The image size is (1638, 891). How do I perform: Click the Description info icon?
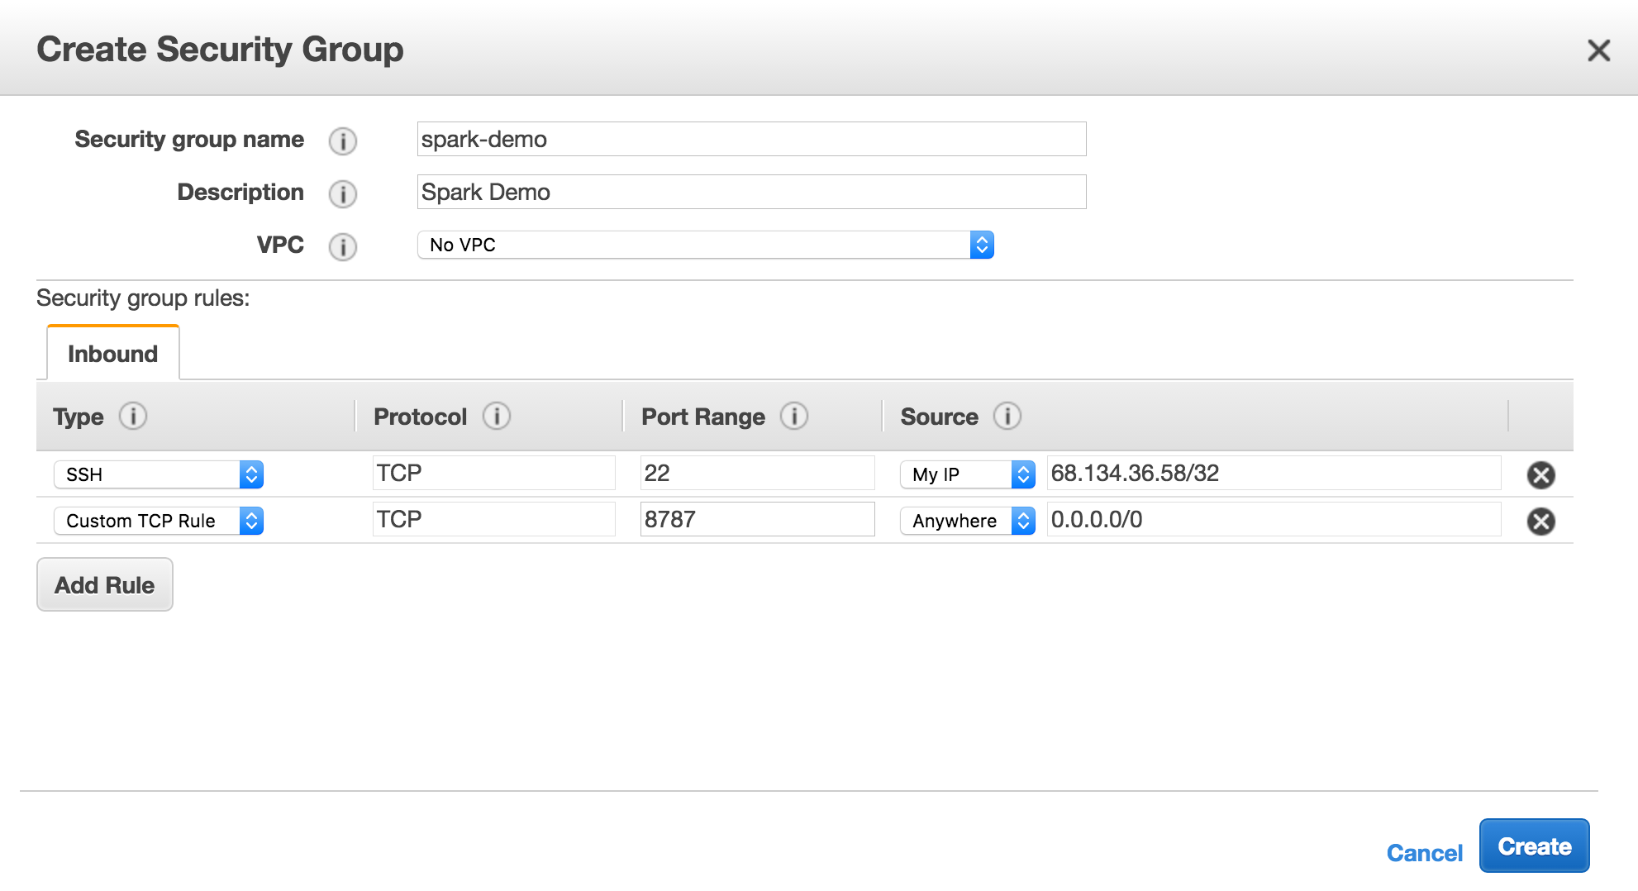click(343, 194)
